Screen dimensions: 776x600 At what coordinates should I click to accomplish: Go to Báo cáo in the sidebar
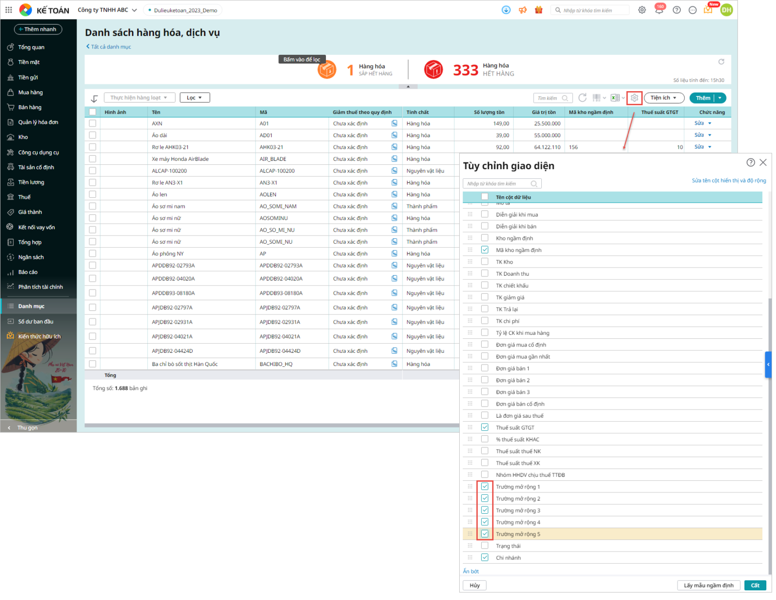(28, 272)
